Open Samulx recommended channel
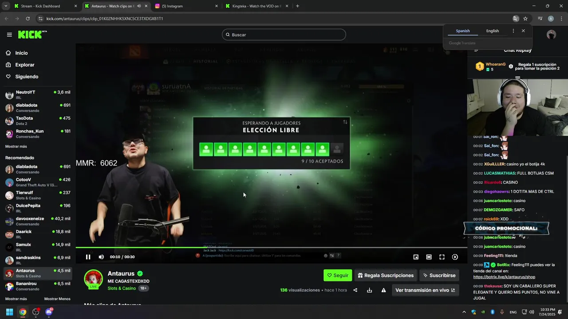The image size is (568, 319). click(38, 247)
